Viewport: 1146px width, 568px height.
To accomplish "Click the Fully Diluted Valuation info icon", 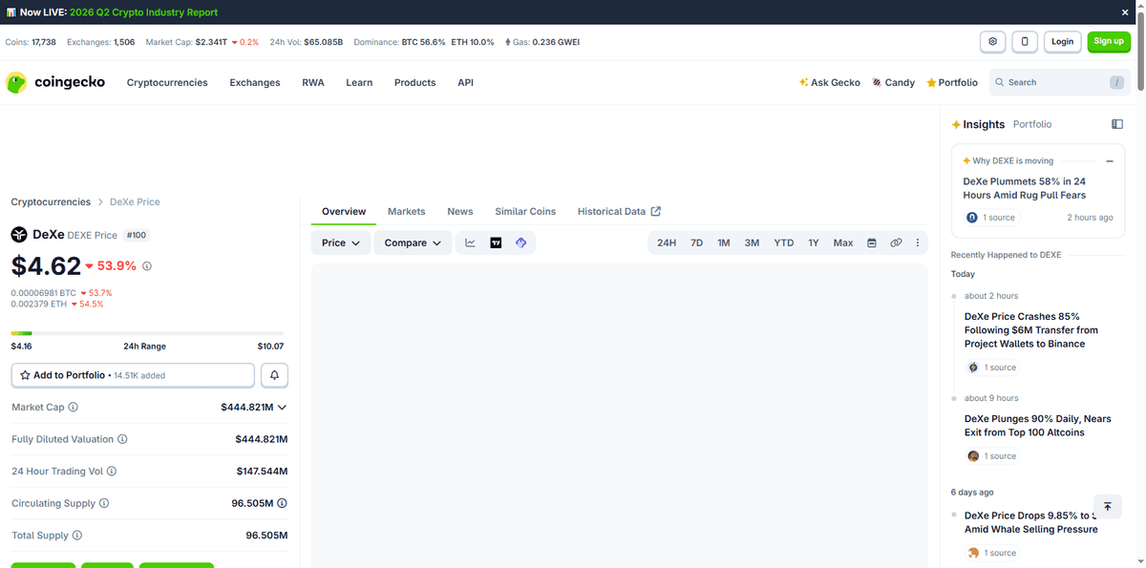I will pos(122,439).
